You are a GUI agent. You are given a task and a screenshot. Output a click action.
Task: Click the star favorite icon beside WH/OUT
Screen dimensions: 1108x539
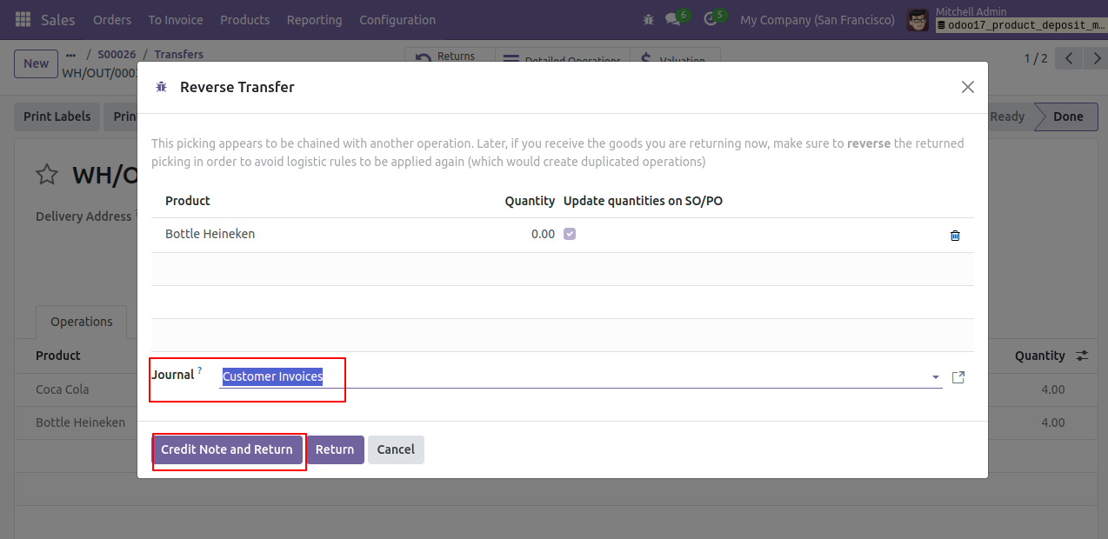47,175
